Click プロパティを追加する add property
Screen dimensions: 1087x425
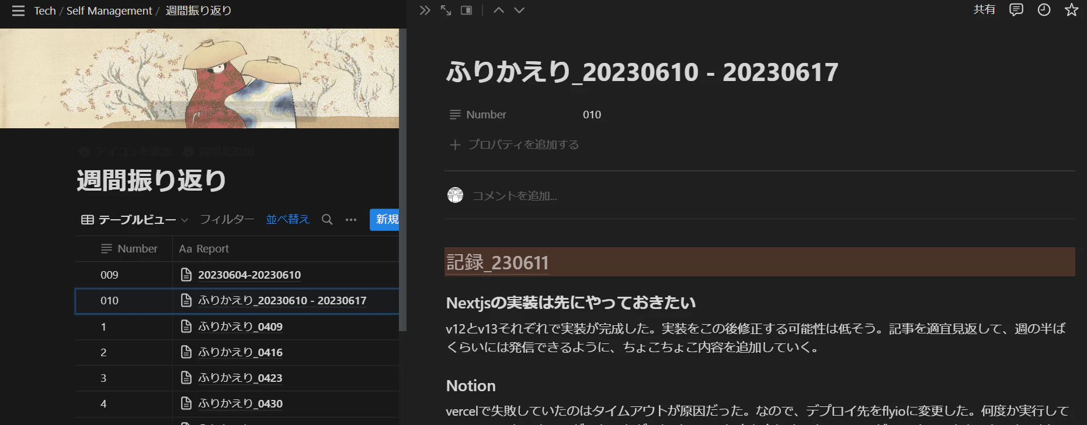[514, 145]
